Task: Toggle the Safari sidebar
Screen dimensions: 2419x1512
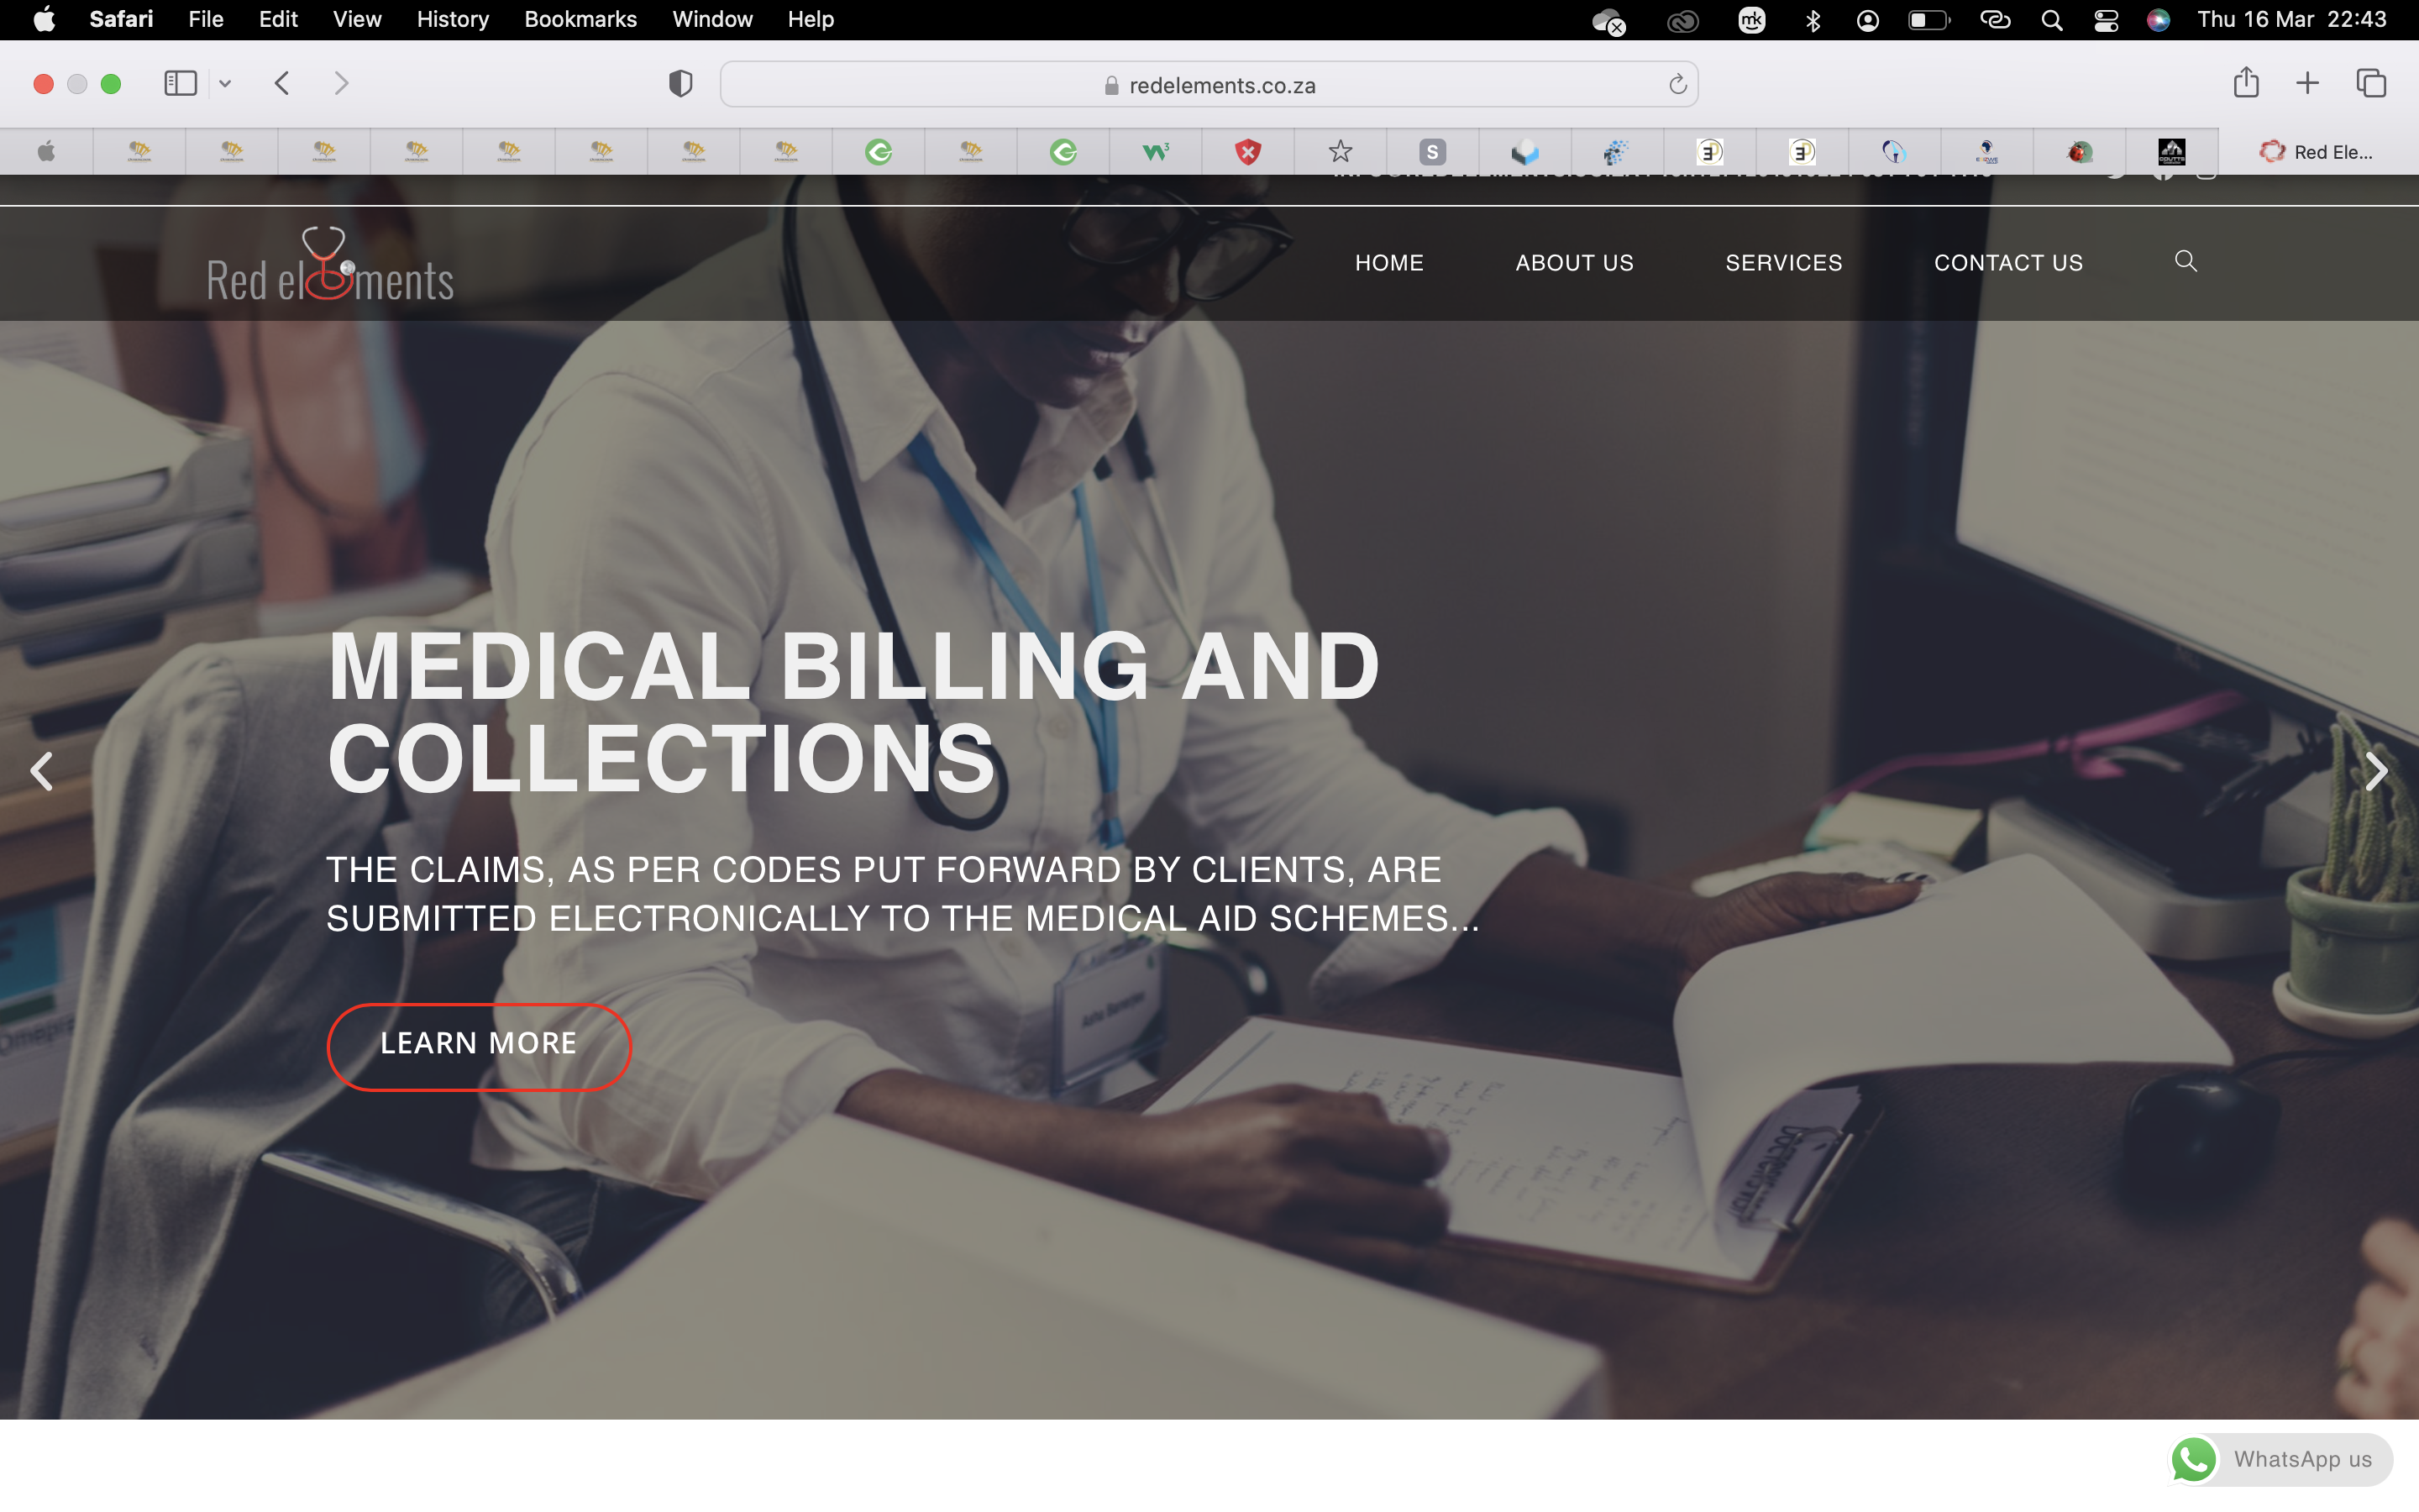Action: tap(181, 83)
